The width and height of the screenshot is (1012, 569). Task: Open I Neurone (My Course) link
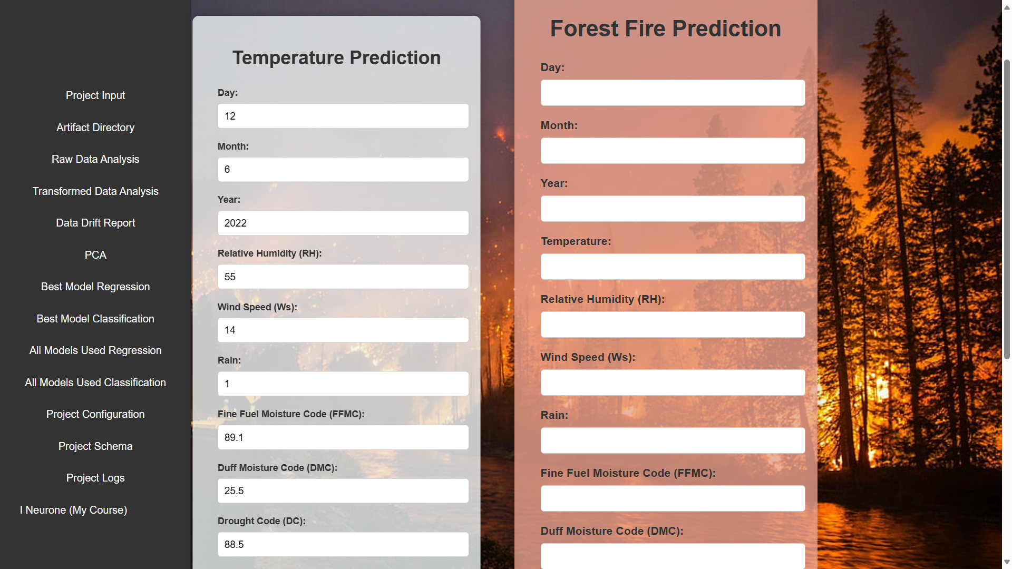pyautogui.click(x=73, y=510)
